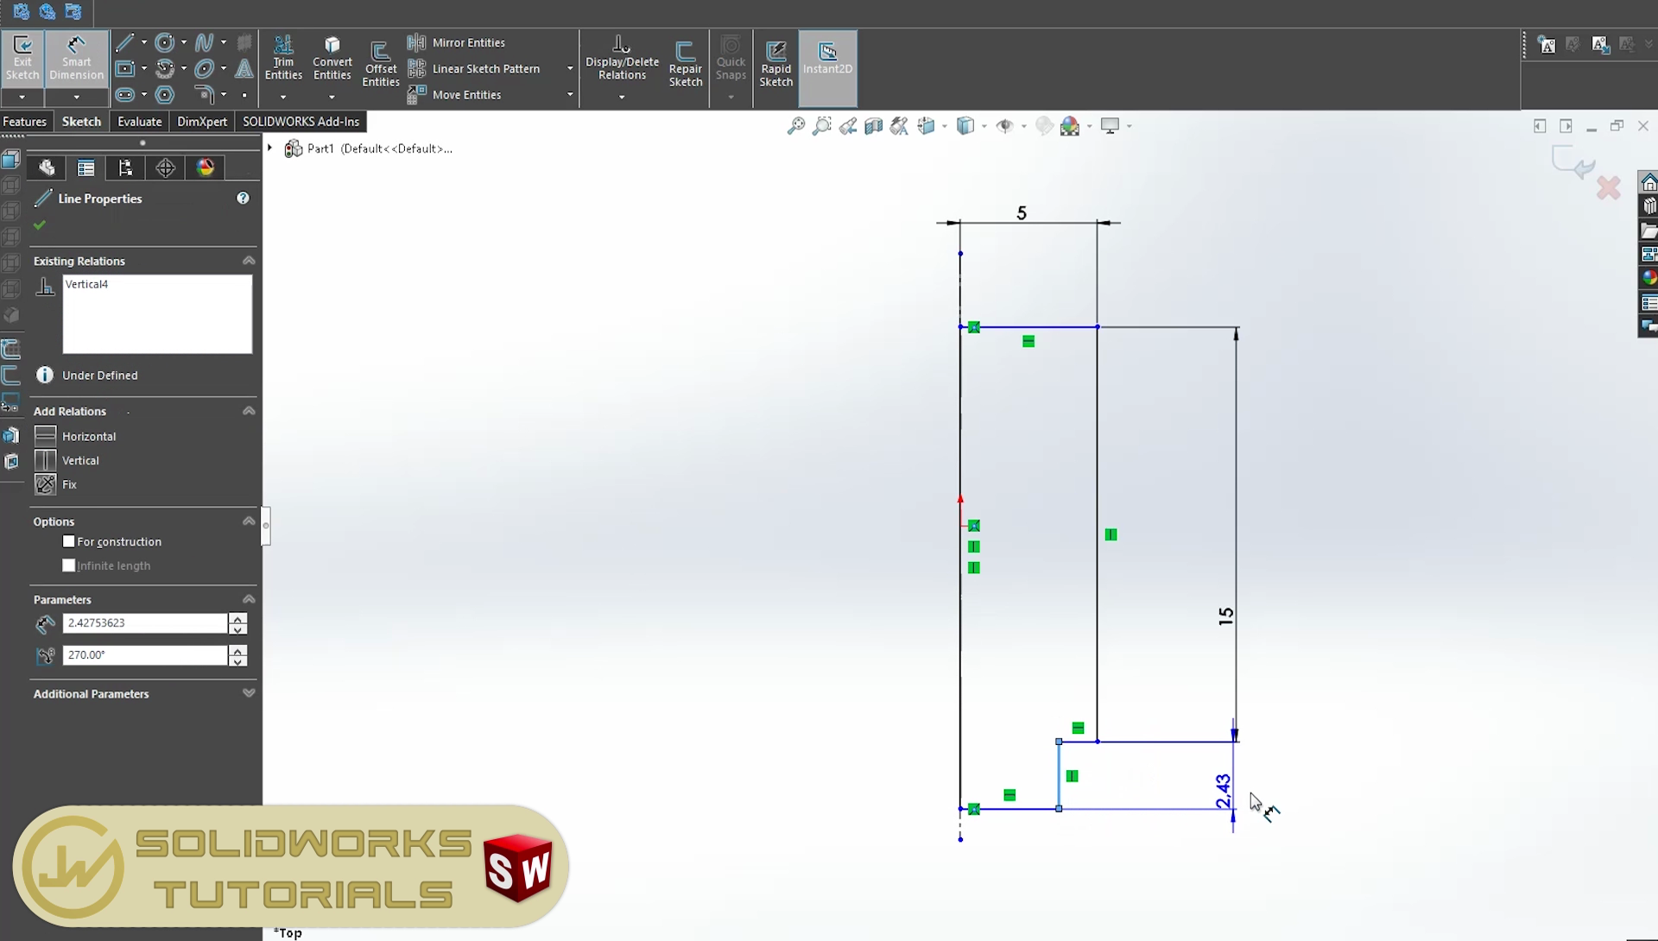Edit the angle parameter input field
Viewport: 1658px width, 941px height.
pyautogui.click(x=144, y=654)
